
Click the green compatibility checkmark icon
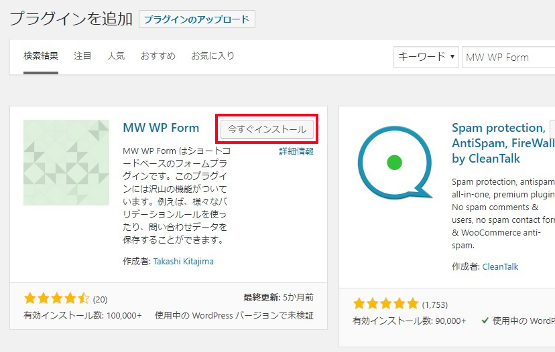485,321
